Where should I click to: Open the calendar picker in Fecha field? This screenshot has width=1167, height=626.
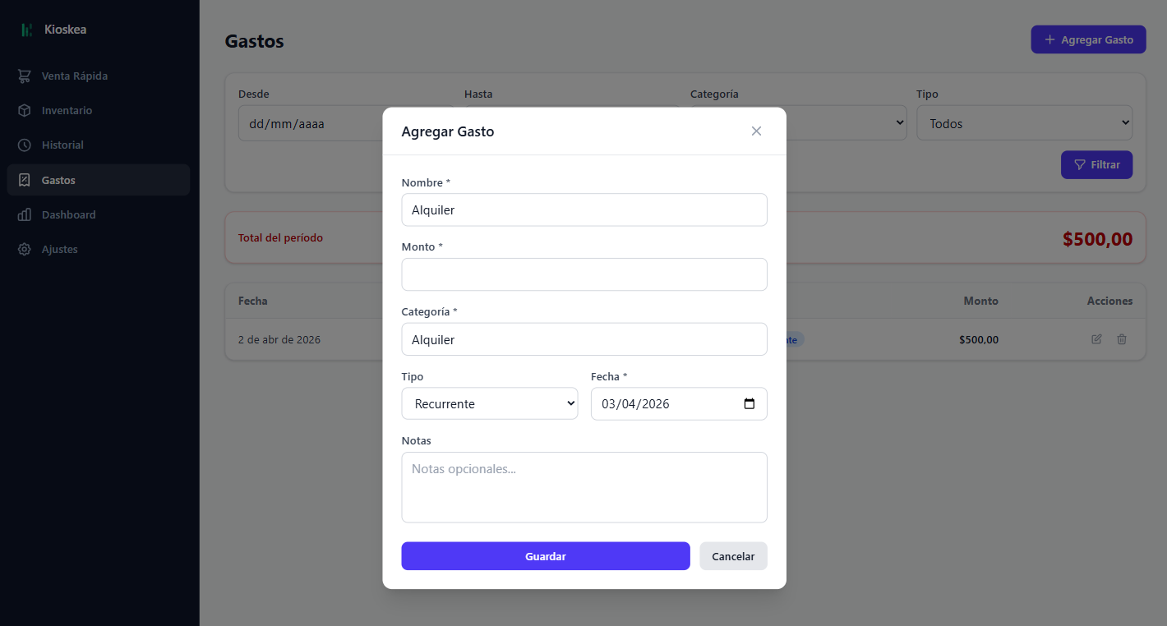(749, 404)
